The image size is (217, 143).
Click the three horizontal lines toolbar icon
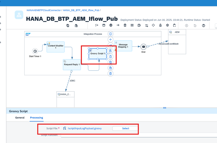click(132, 25)
